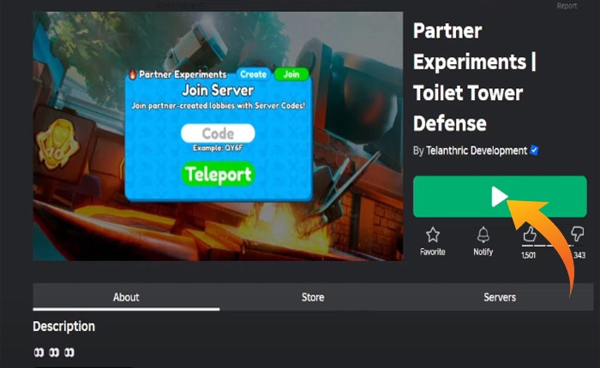Click the green Play button

tap(499, 198)
